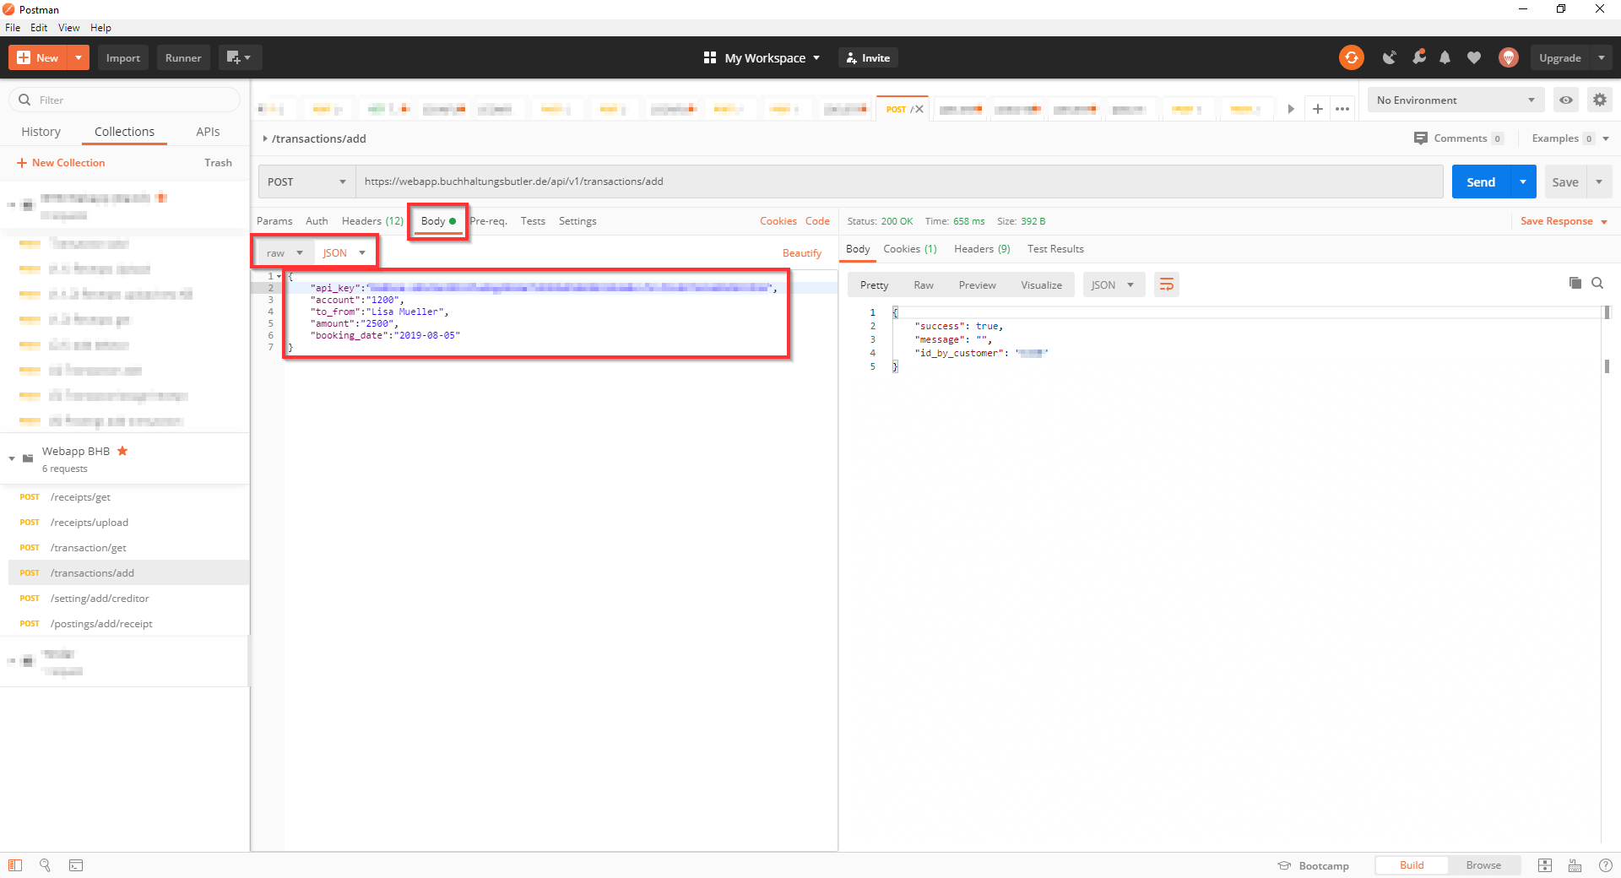Open the No Environment dropdown
1621x878 pixels.
1455,100
